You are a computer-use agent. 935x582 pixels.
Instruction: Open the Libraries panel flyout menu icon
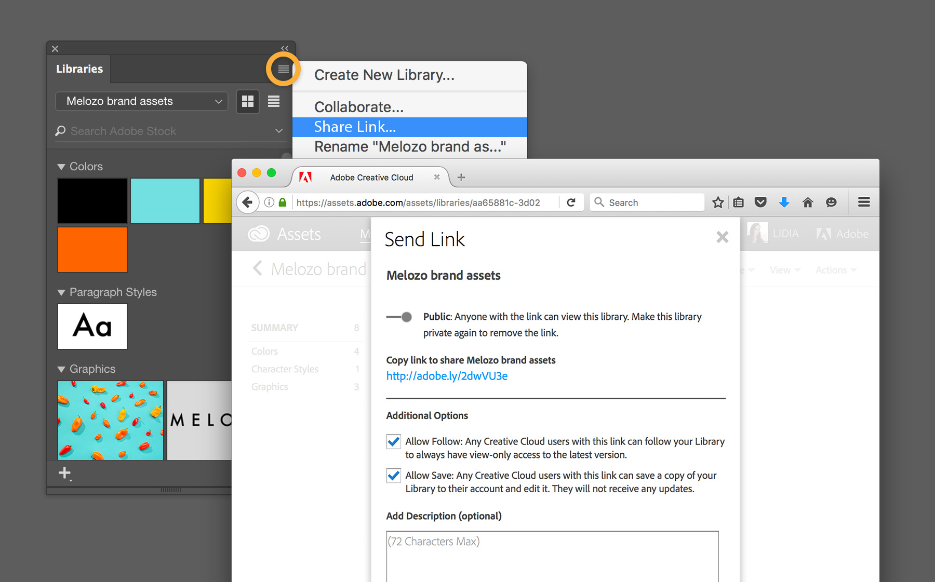click(x=283, y=69)
